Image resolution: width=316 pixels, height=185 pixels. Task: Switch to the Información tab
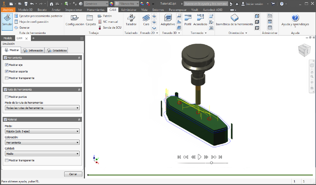pos(33,50)
